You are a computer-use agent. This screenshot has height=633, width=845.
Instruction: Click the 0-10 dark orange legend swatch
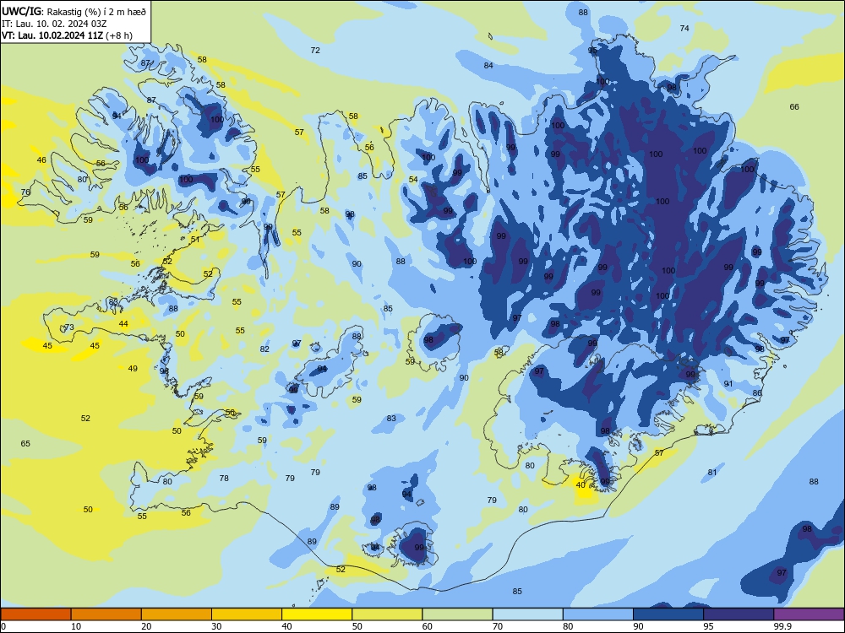(36, 614)
